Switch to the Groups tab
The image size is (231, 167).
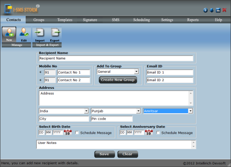coord(39,20)
